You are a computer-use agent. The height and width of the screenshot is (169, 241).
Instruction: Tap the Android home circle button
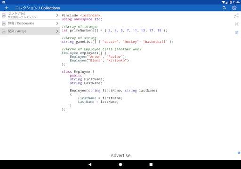click(120, 164)
